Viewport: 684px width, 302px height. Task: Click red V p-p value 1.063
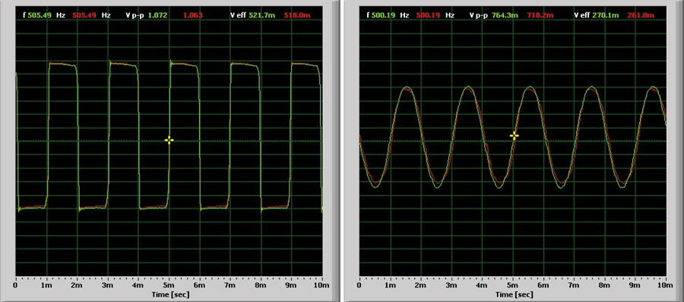(193, 15)
